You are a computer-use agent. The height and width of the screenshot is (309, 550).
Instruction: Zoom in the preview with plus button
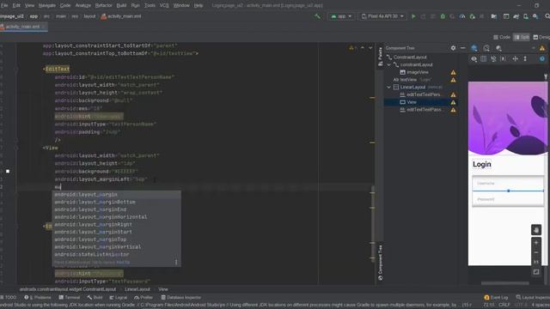(536, 242)
